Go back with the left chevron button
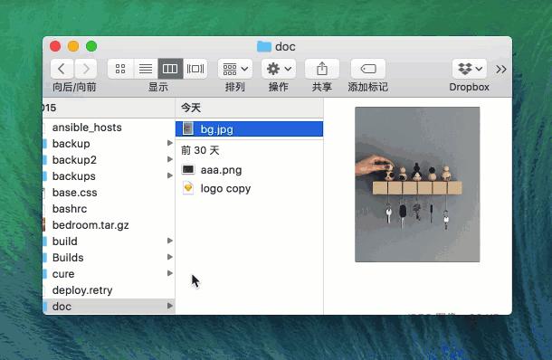Screen dimensions: 552x360 pos(62,69)
